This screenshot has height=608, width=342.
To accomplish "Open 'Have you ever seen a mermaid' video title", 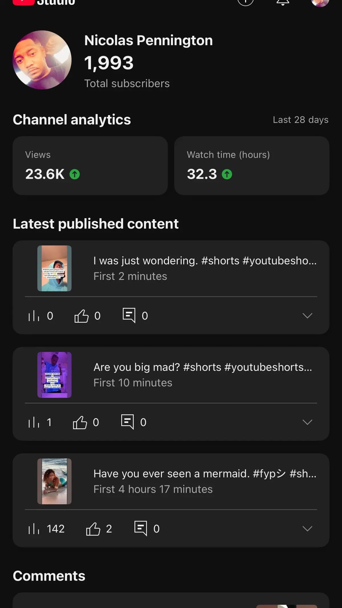I will point(205,474).
